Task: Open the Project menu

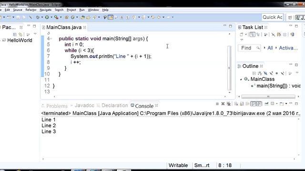Action: (71, 10)
